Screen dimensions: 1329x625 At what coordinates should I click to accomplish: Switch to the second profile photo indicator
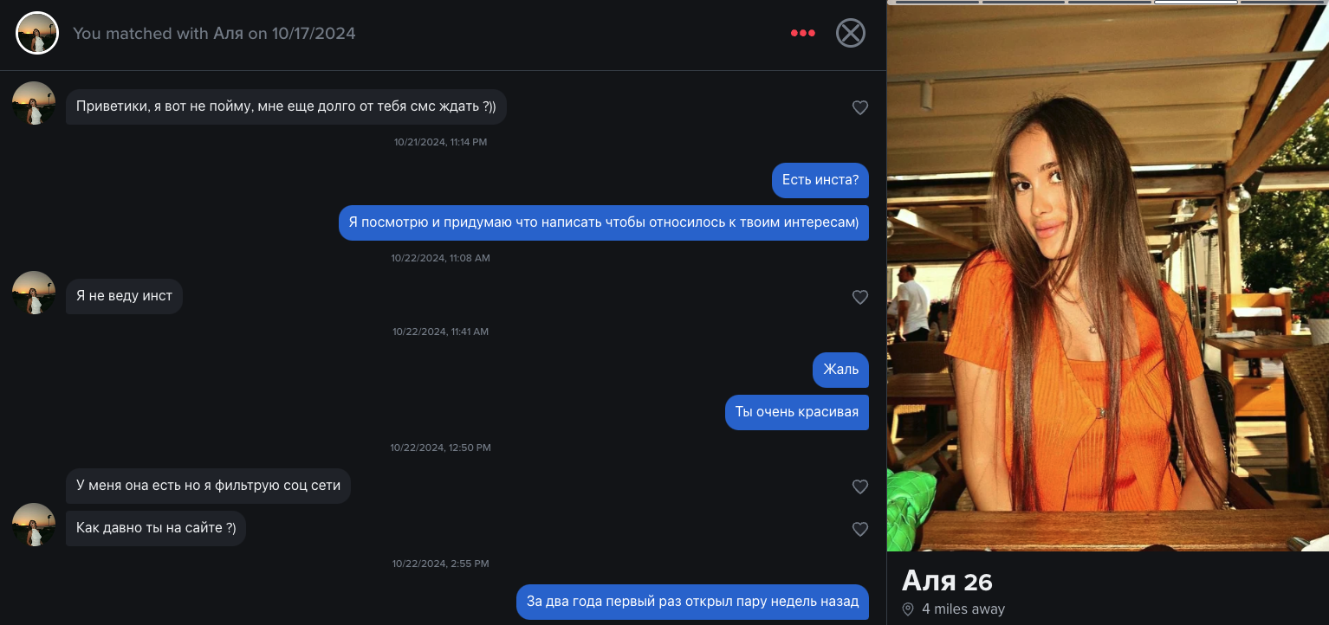[1023, 3]
